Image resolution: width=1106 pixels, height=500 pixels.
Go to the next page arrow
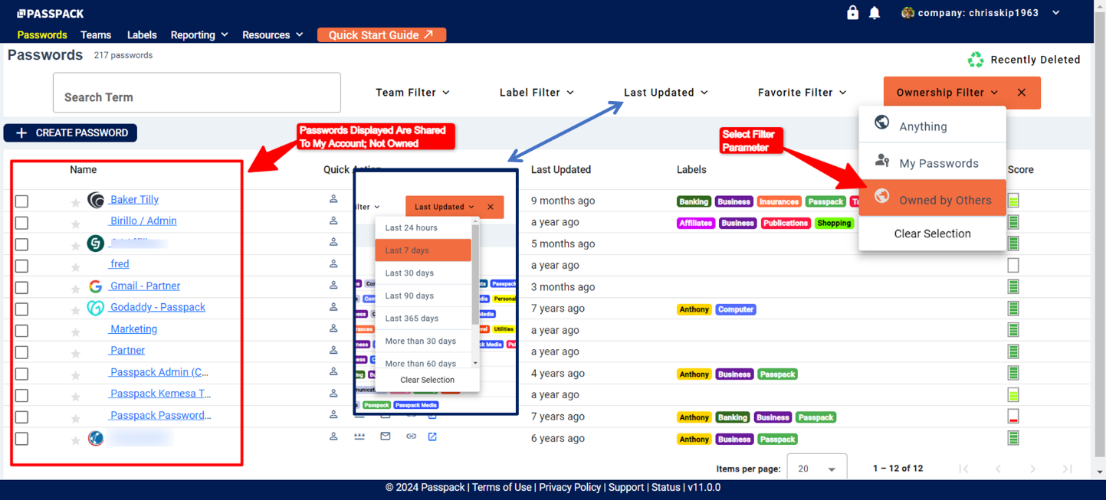1032,469
